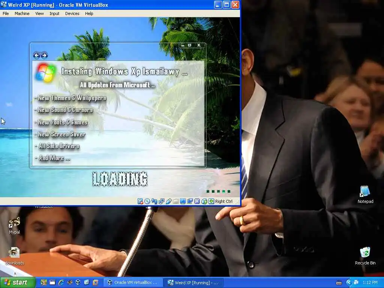384x288 pixels.
Task: Click the back arrow in installer window
Action: coord(37,55)
